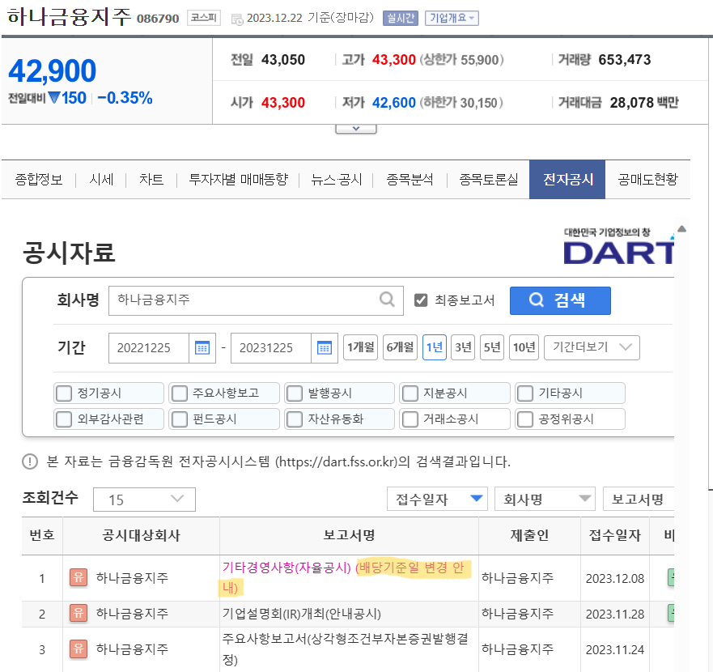Click the DART logo
The image size is (713, 672).
618,247
